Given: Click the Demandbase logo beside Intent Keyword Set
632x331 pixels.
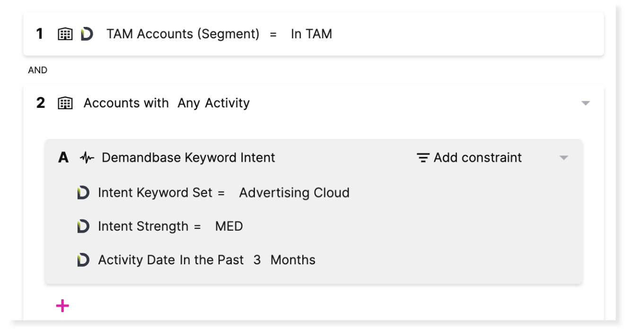Looking at the screenshot, I should pyautogui.click(x=83, y=193).
